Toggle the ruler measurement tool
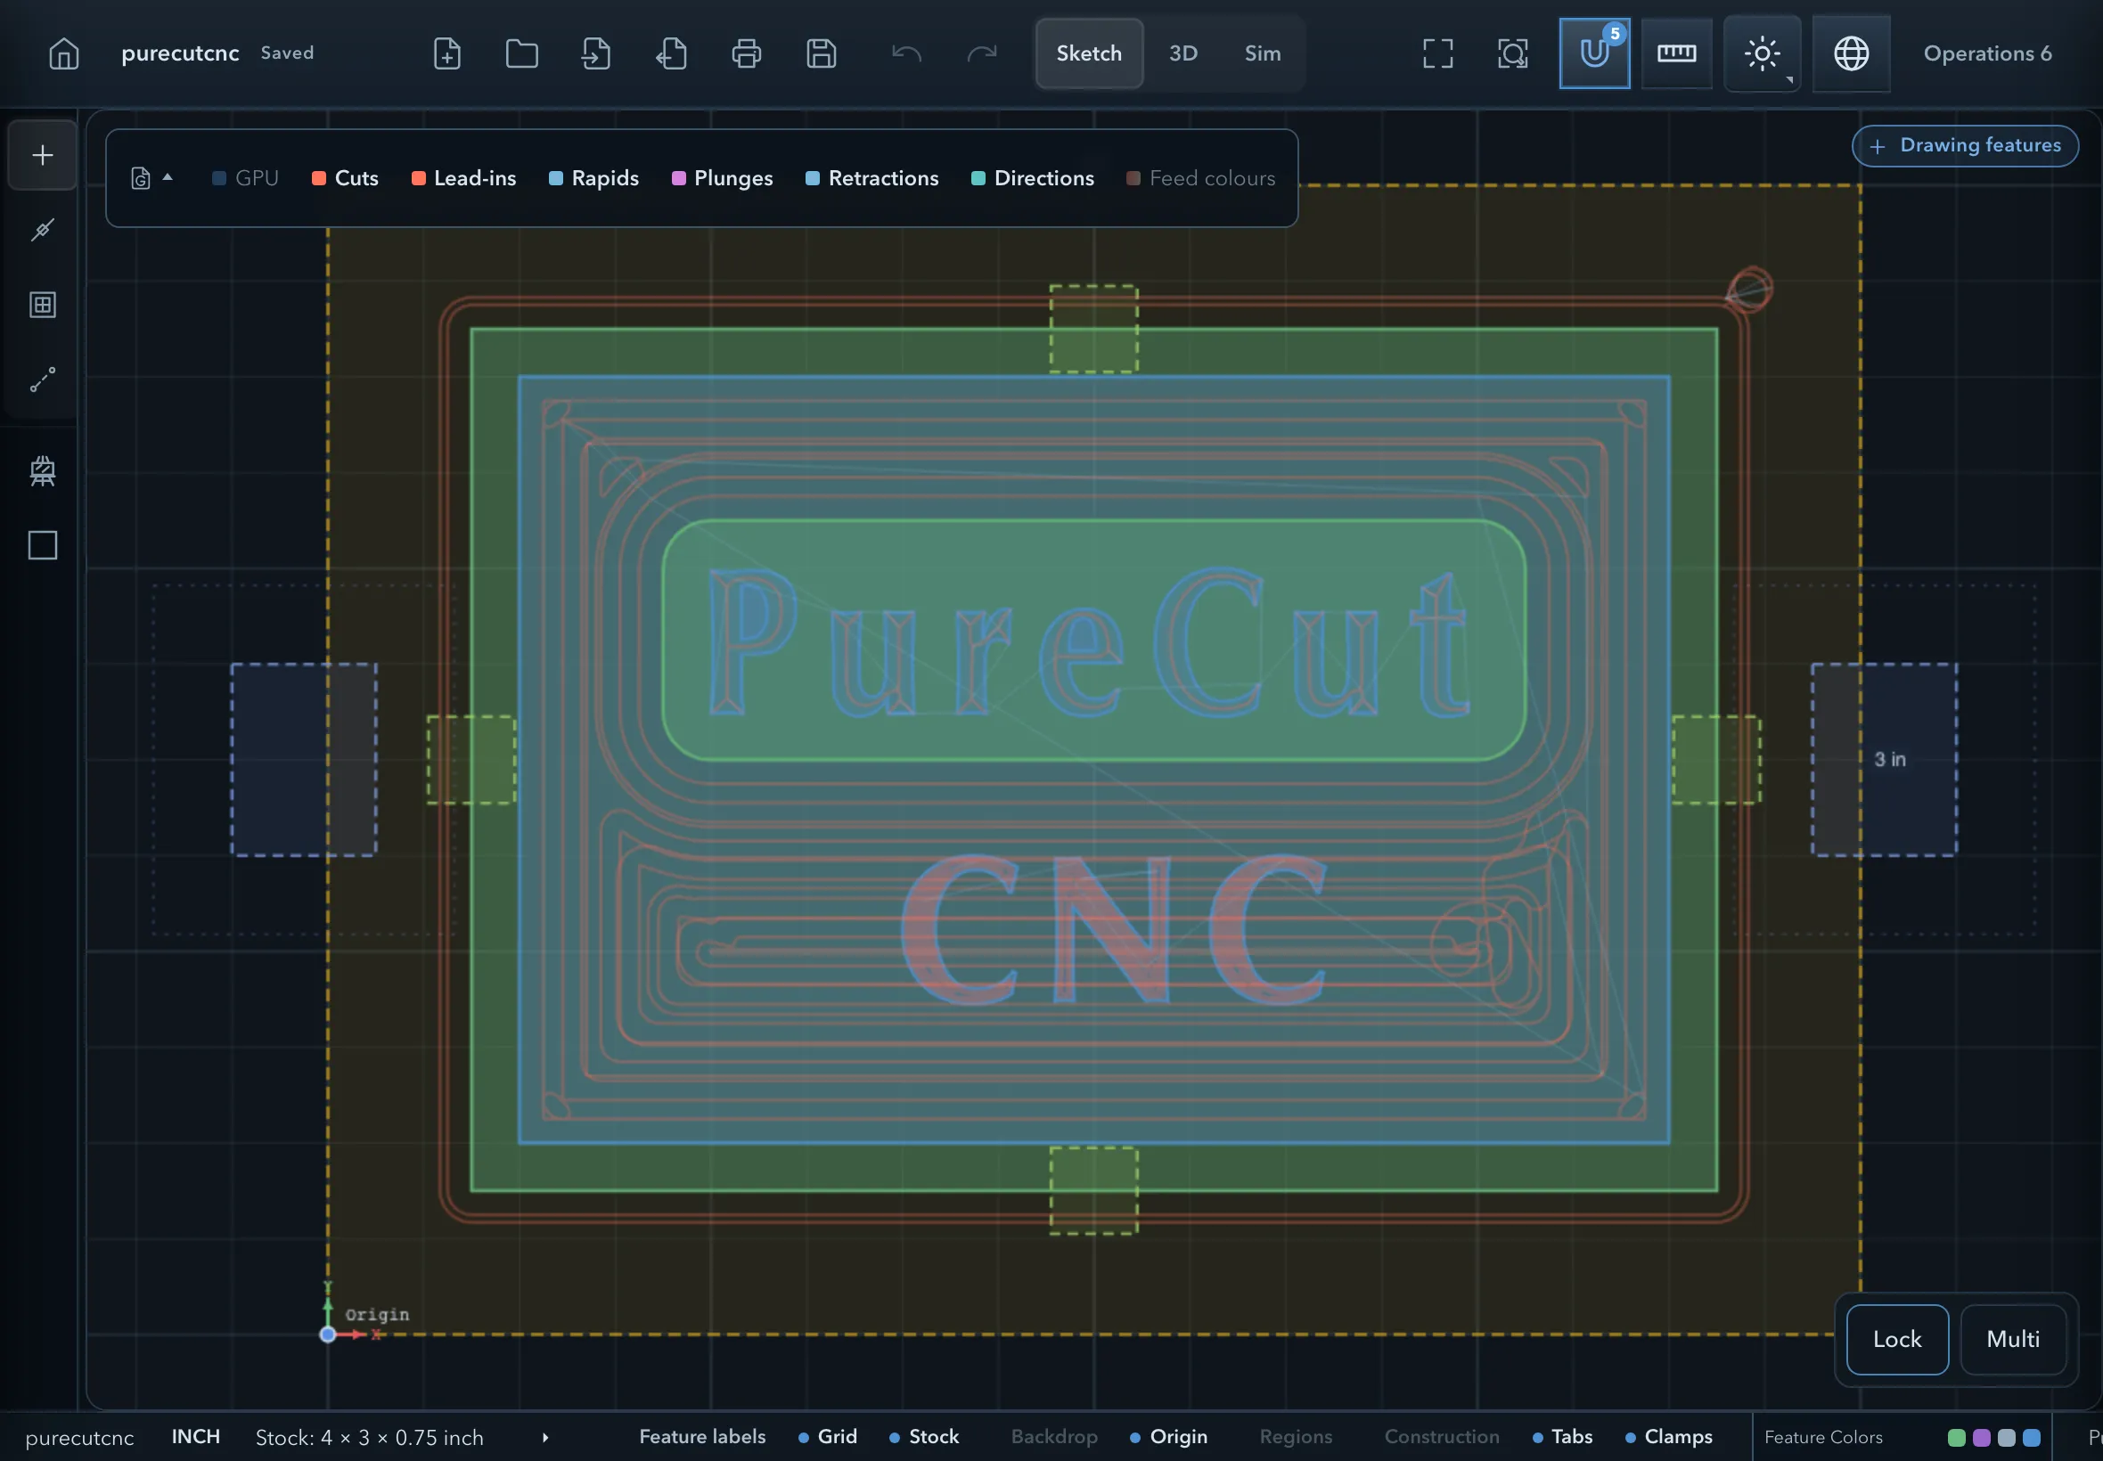 (x=1676, y=53)
